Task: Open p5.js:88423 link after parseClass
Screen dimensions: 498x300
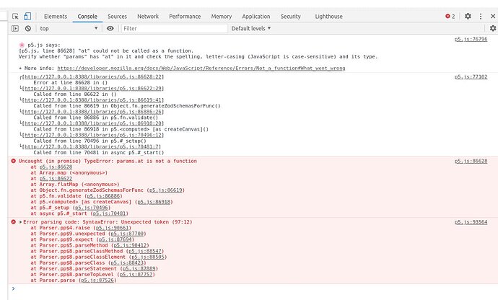Action: (127, 262)
